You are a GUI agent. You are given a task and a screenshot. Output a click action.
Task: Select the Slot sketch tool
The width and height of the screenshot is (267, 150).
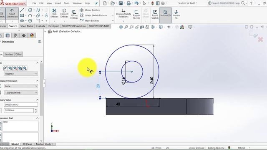pos(22,21)
